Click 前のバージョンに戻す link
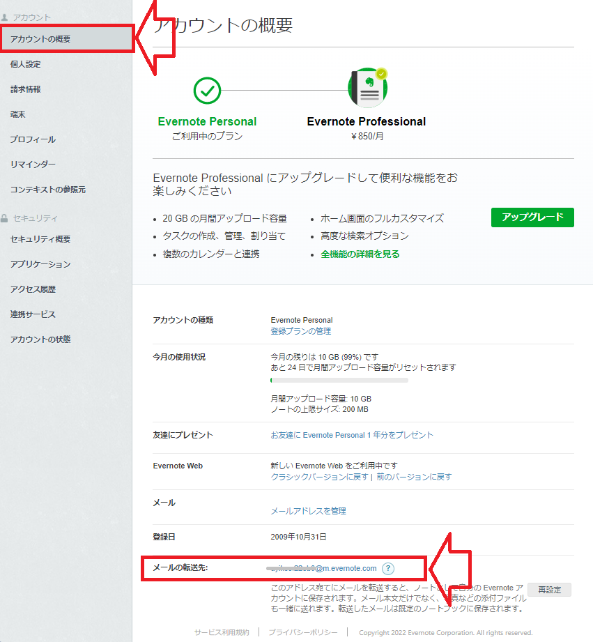593x642 pixels. click(x=414, y=477)
